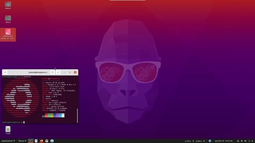Viewport: 255px width, 143px height.
Task: Open the volume tray icon
Action: pos(245,141)
